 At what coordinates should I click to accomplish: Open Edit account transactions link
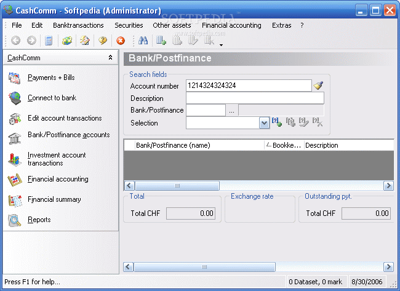(x=65, y=118)
